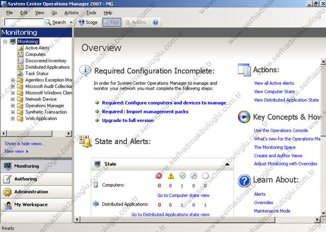Open the Search dropdown arrow
Image resolution: width=326 pixels, height=232 pixels.
[x=71, y=22]
